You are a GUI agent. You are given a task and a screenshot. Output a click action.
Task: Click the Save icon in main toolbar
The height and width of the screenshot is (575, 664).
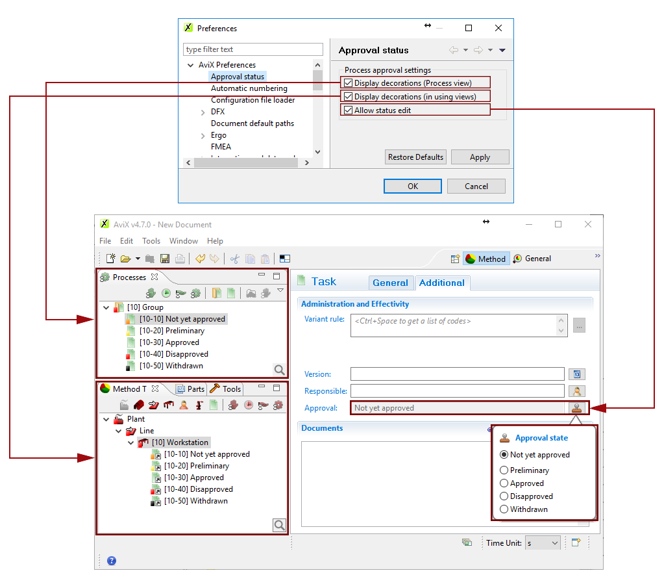click(x=165, y=259)
